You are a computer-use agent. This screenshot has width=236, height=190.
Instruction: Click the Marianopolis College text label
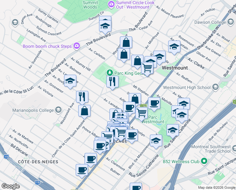click(x=33, y=110)
